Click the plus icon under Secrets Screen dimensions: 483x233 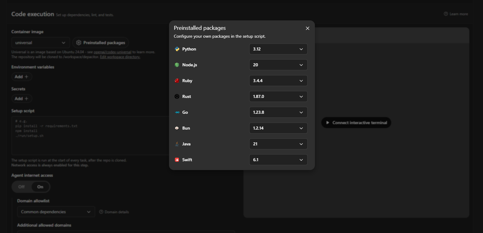[x=26, y=99]
